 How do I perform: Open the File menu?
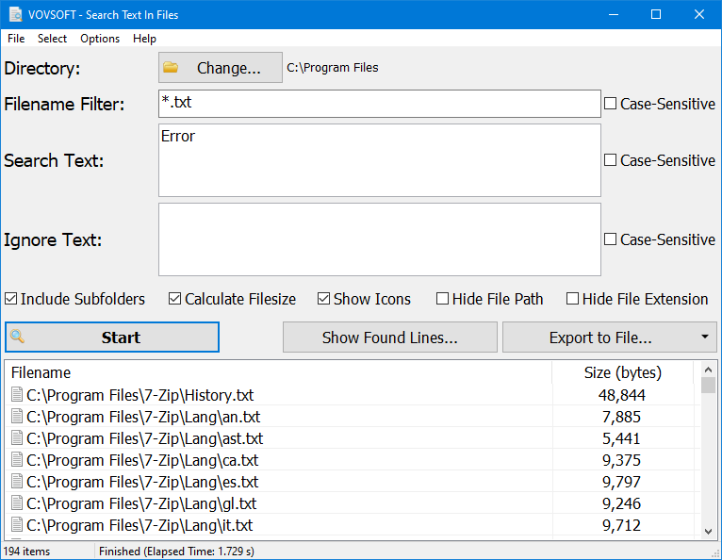[x=16, y=39]
